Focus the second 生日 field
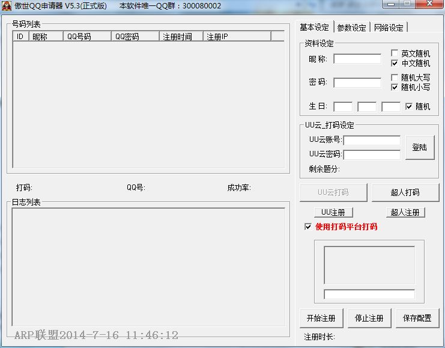Viewport: 445px width, 348px height. click(367, 107)
